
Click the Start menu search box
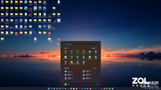[x=81, y=44]
